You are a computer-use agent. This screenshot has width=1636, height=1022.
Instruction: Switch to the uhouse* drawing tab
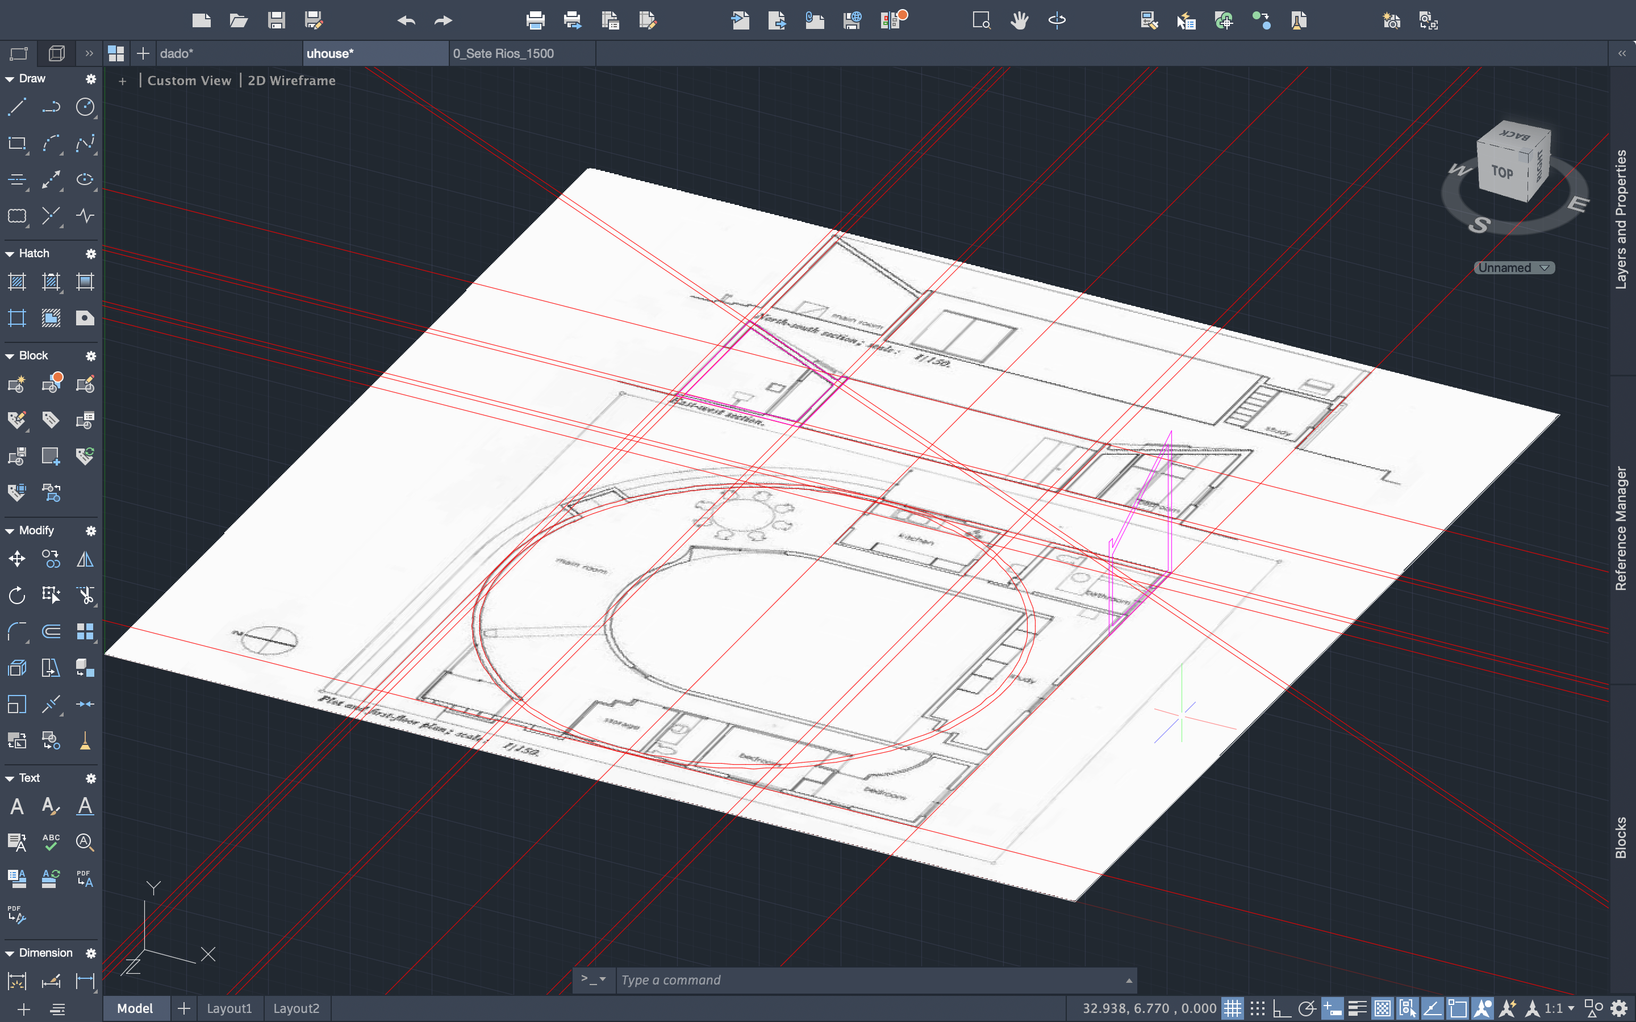pos(376,53)
